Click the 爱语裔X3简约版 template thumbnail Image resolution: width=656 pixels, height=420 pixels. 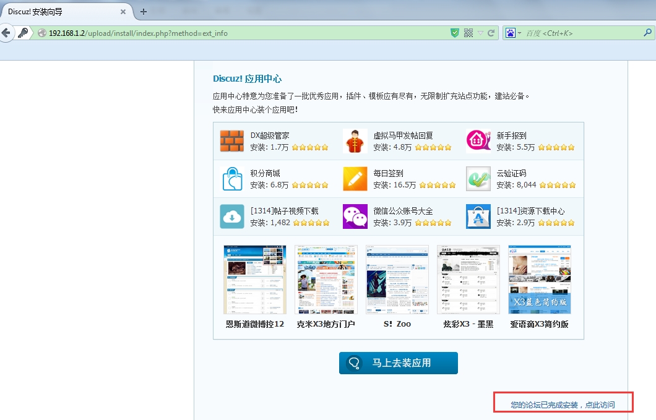coord(539,280)
